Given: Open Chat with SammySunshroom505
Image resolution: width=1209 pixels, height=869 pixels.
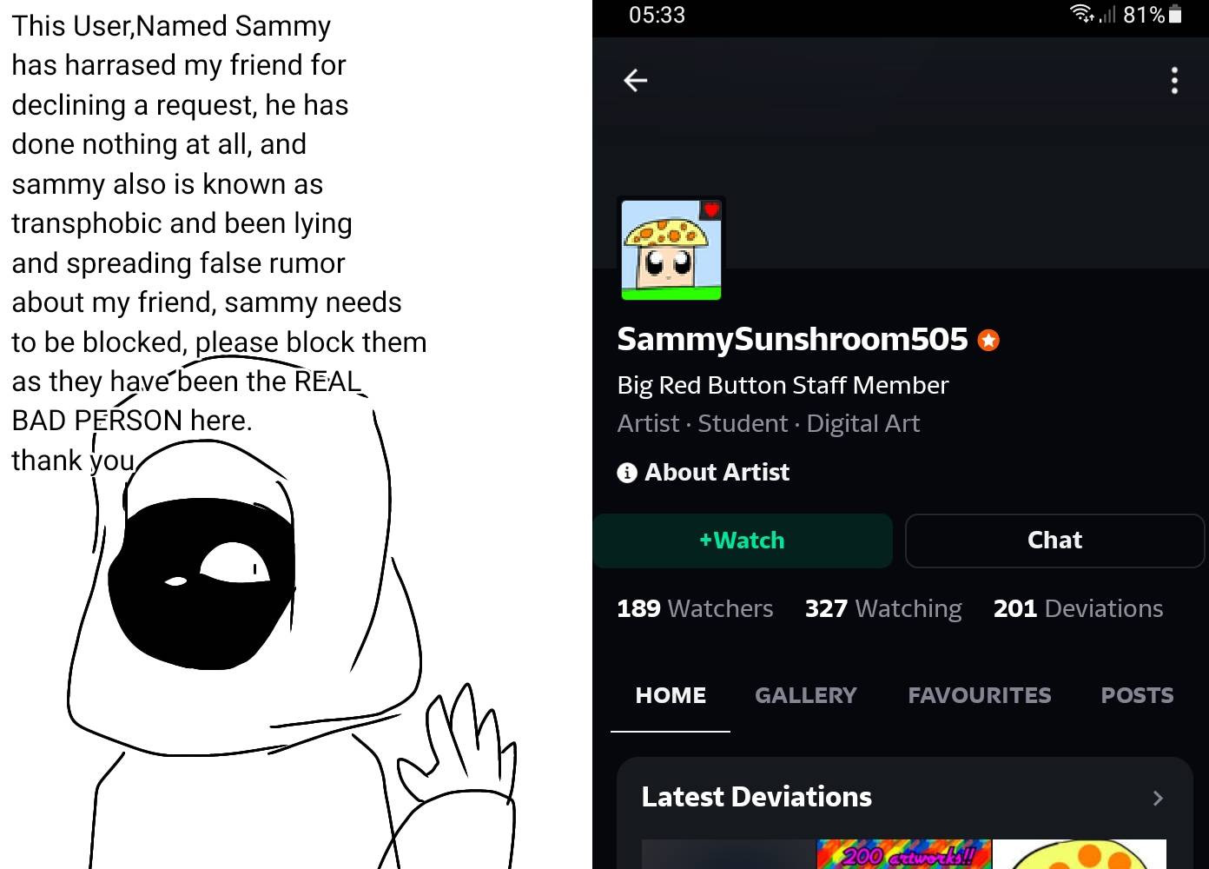Looking at the screenshot, I should point(1054,541).
